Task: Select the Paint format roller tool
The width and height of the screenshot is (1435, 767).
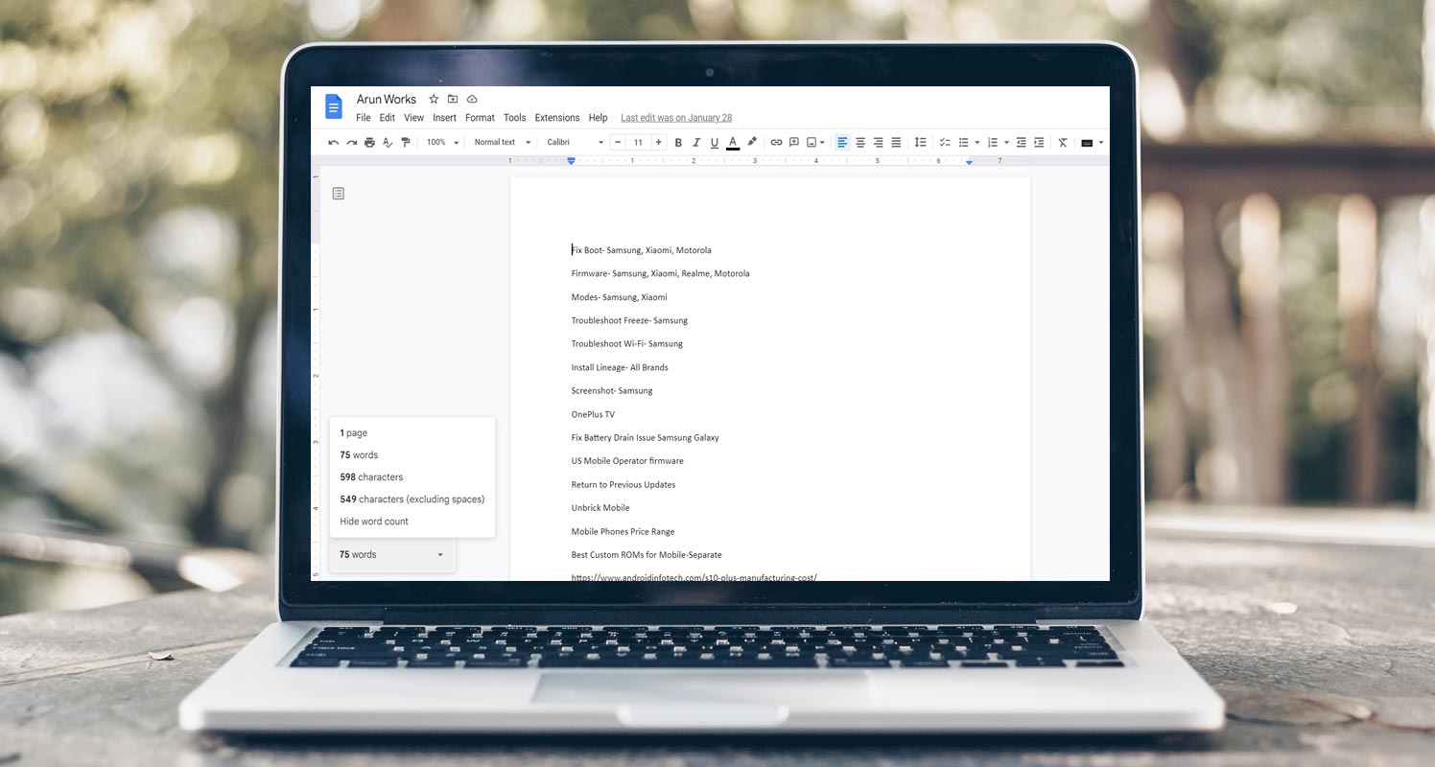Action: pos(406,143)
